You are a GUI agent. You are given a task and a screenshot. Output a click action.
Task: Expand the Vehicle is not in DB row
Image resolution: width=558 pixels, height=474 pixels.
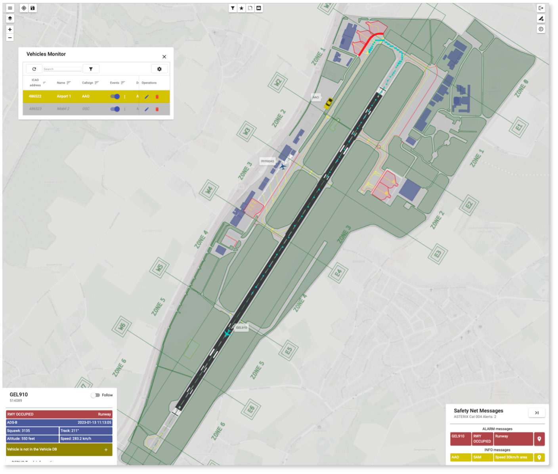[106, 450]
